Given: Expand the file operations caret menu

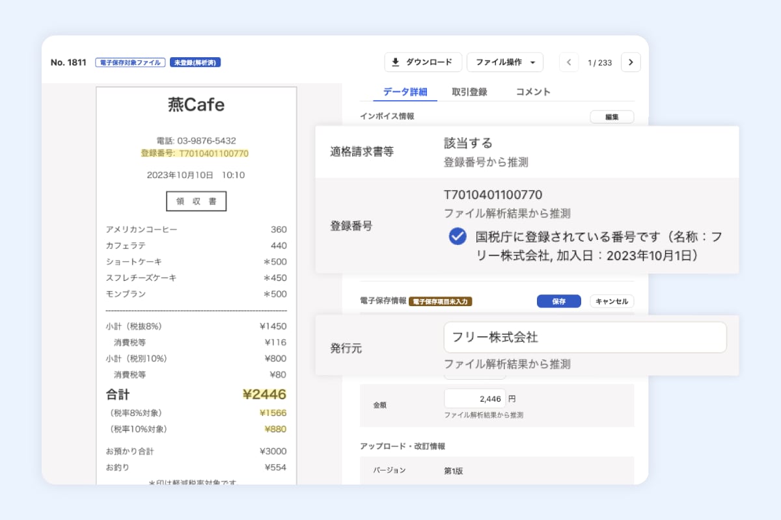Looking at the screenshot, I should (532, 62).
